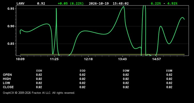Screen dimensions: 194x103
Task: Click the EOM LOW value 0.82
Action: (169, 83)
